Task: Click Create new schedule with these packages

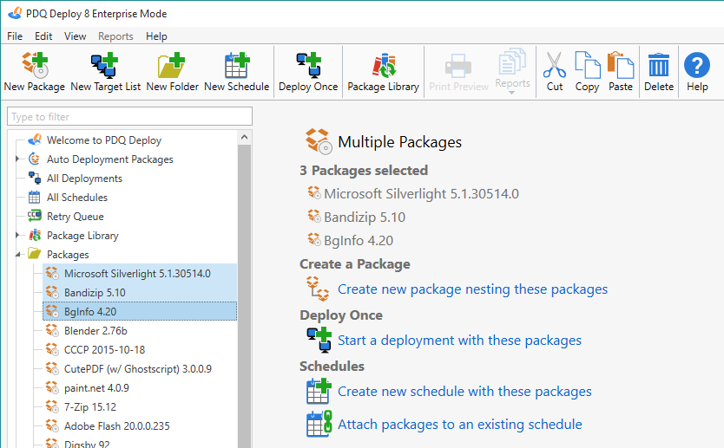Action: 464,392
